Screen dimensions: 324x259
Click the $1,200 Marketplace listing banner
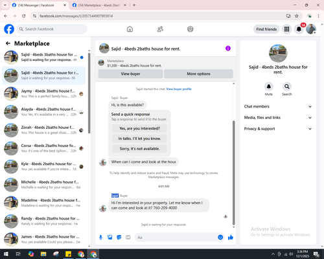tap(166, 63)
